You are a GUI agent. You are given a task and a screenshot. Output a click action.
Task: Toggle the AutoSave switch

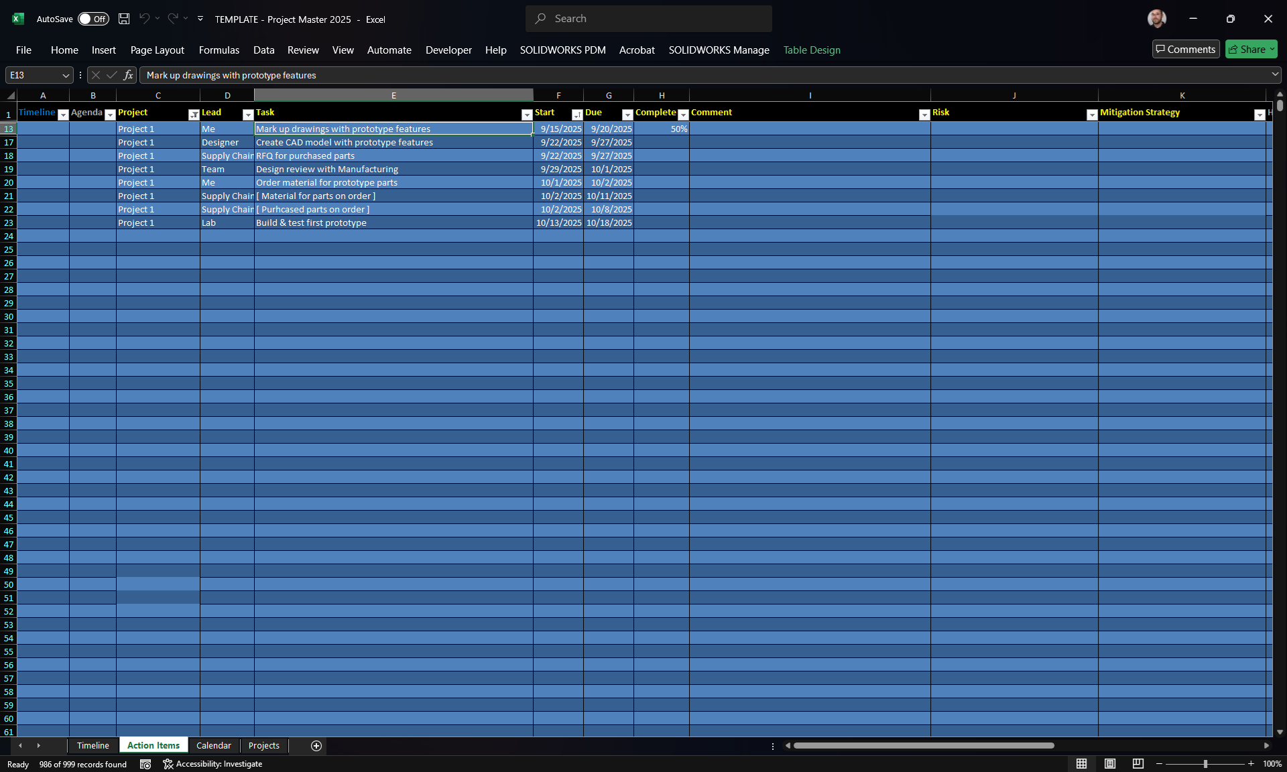pos(93,19)
